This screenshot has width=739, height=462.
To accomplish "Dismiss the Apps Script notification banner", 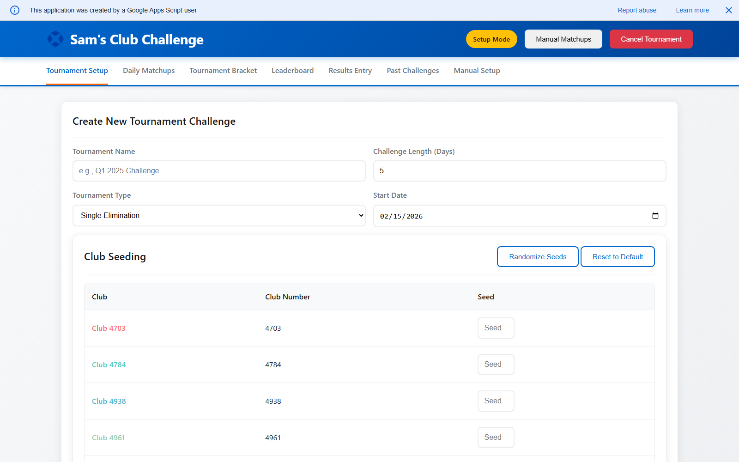I will (x=728, y=10).
